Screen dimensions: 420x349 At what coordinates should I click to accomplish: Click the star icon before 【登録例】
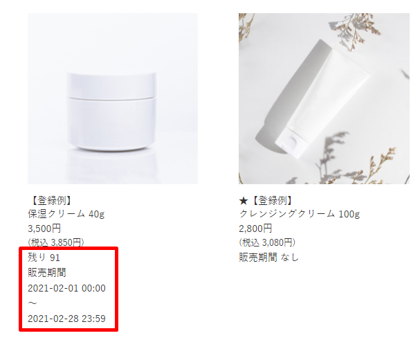(x=244, y=201)
